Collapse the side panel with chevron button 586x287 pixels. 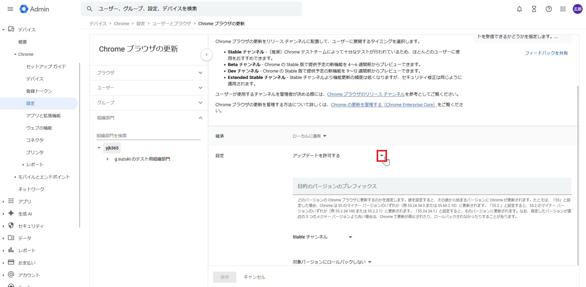point(207,55)
